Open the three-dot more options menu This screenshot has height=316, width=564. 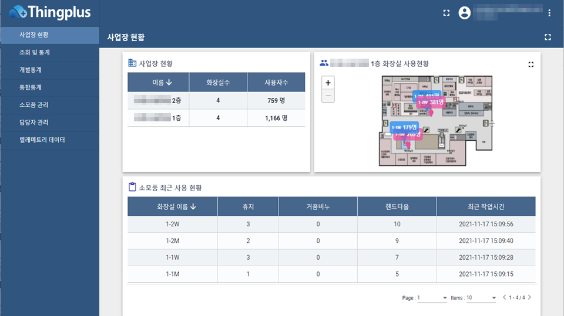tap(549, 13)
